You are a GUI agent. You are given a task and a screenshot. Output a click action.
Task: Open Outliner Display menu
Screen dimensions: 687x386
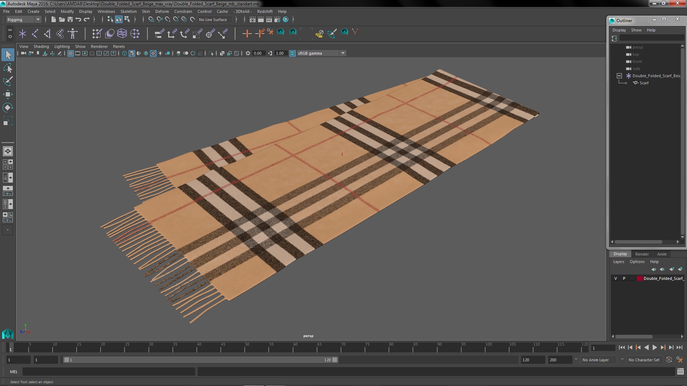(619, 30)
